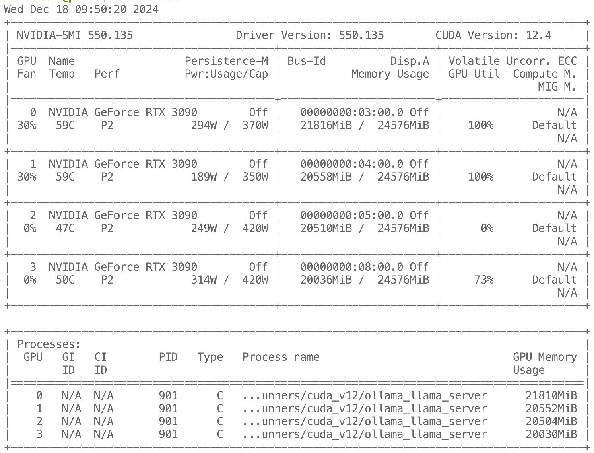This screenshot has width=594, height=453.
Task: Click the 'Process name' column header
Action: tap(280, 357)
